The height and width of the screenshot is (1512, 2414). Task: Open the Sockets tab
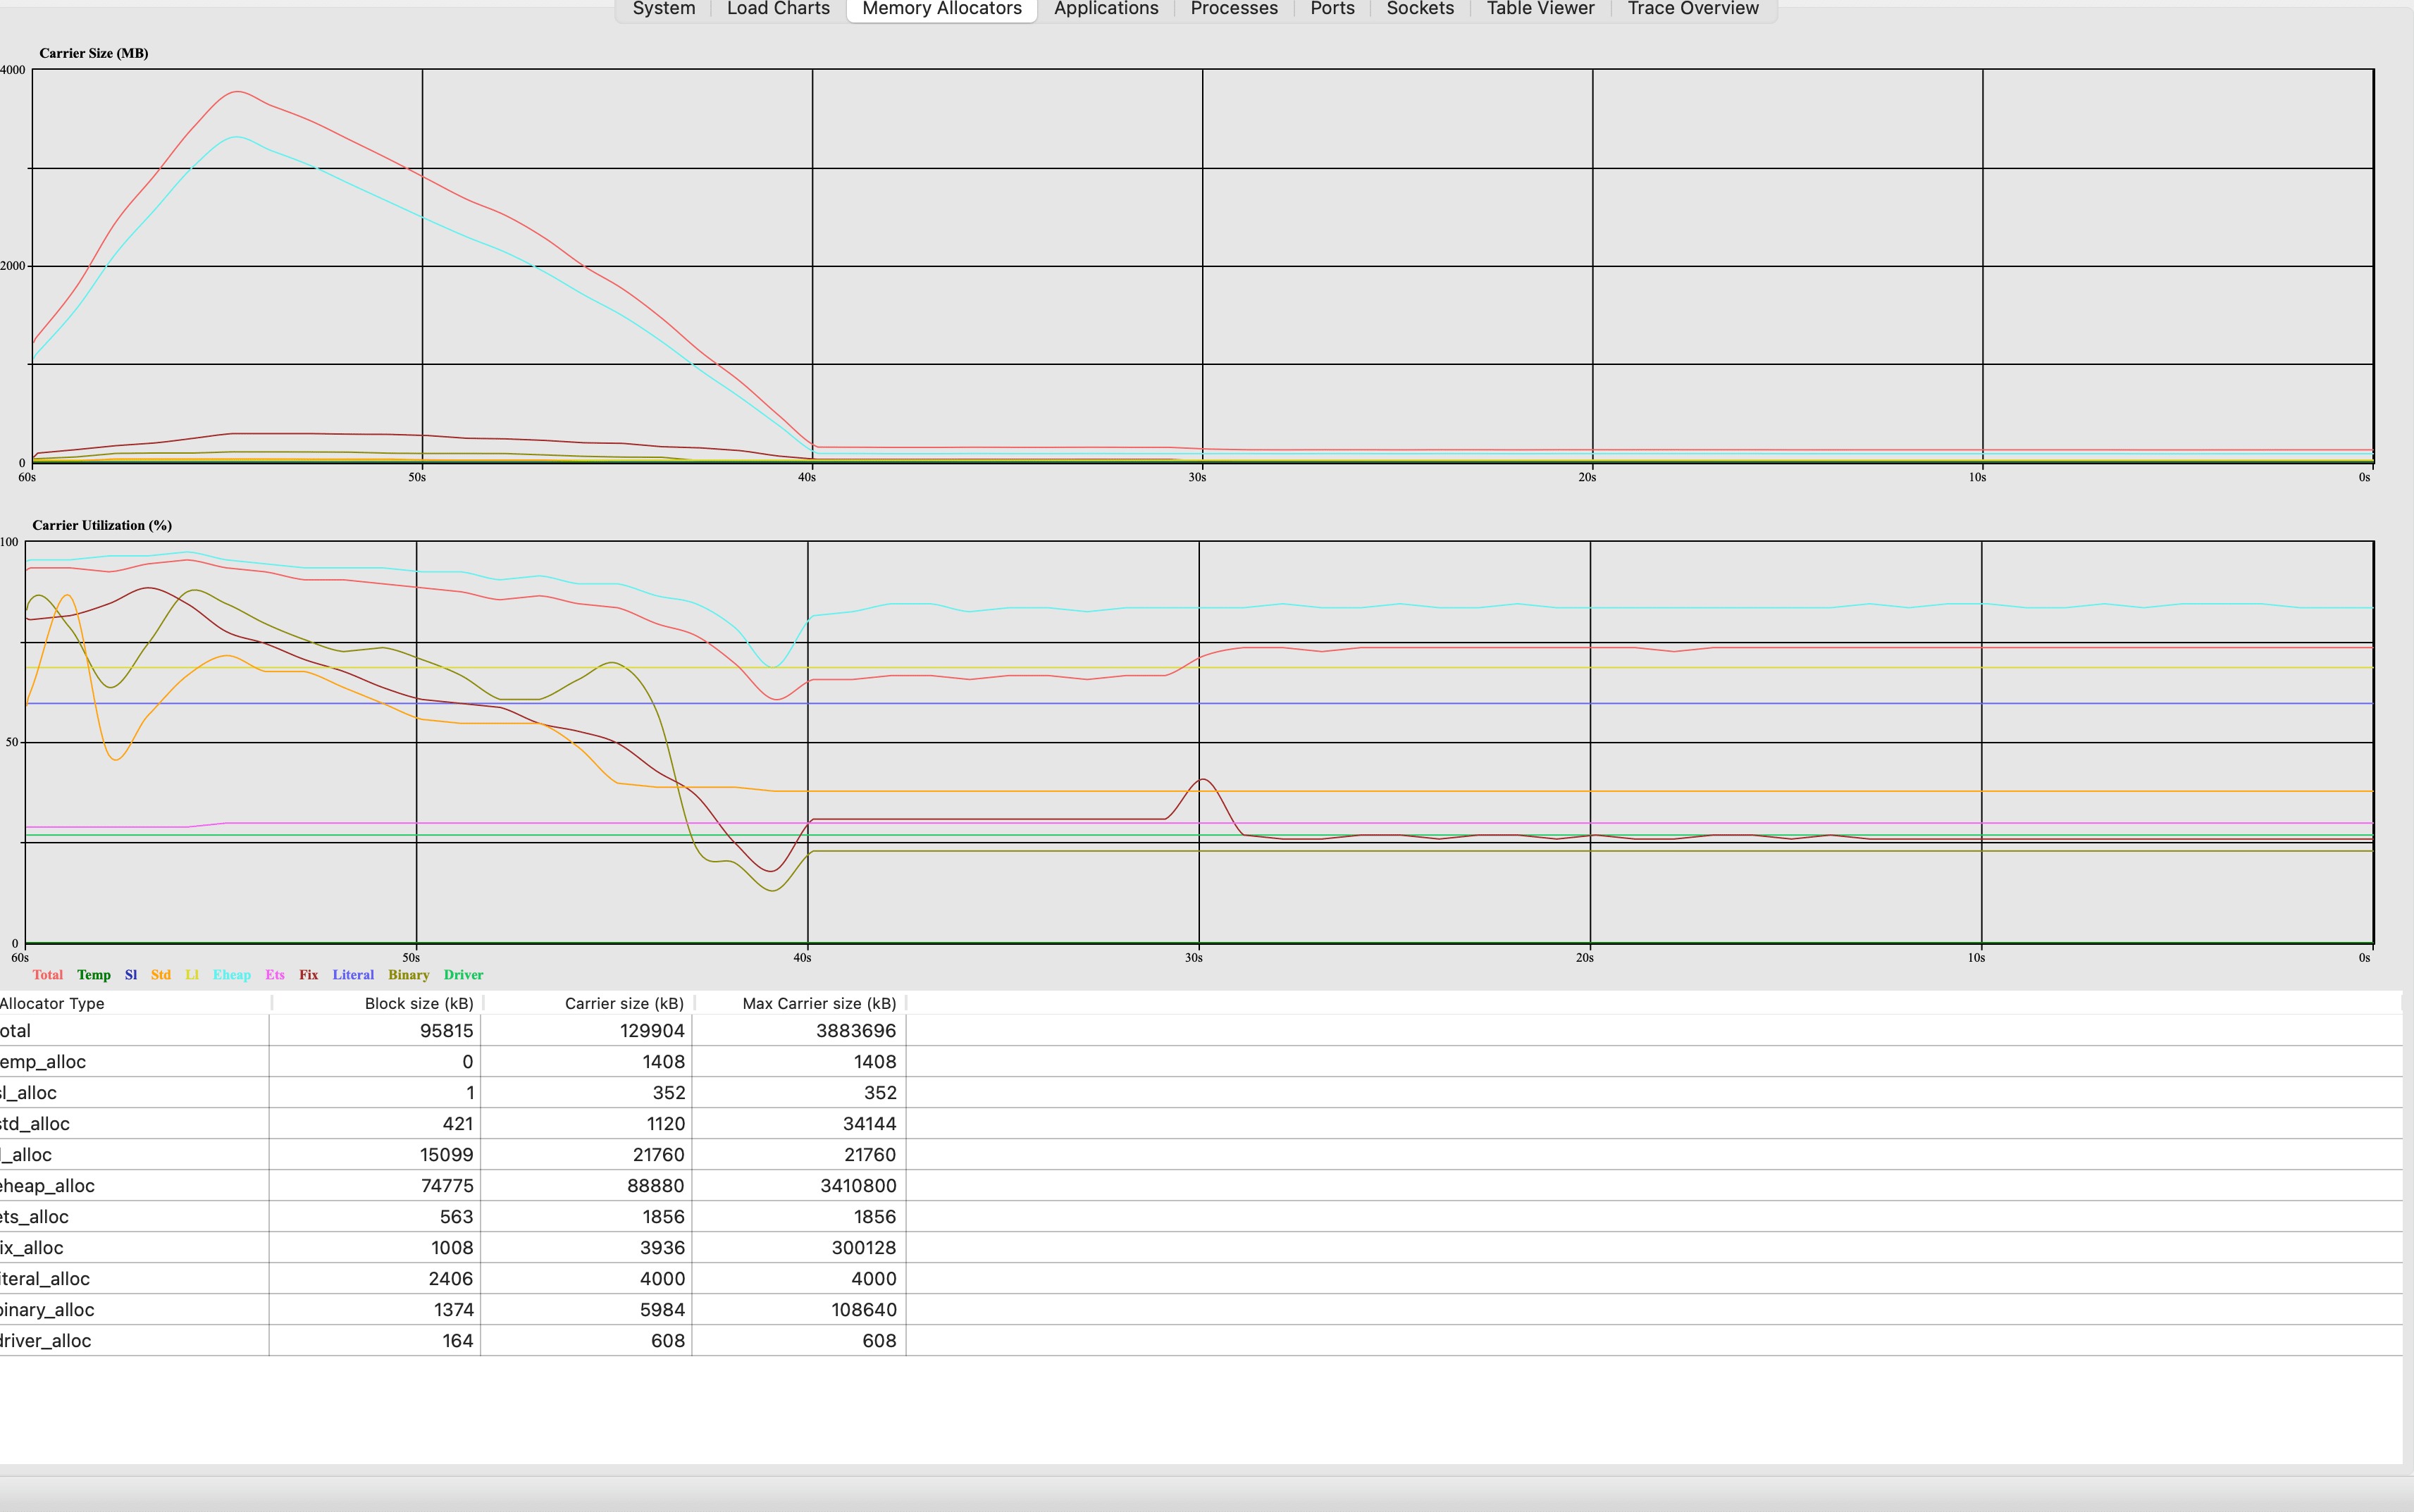click(x=1420, y=9)
